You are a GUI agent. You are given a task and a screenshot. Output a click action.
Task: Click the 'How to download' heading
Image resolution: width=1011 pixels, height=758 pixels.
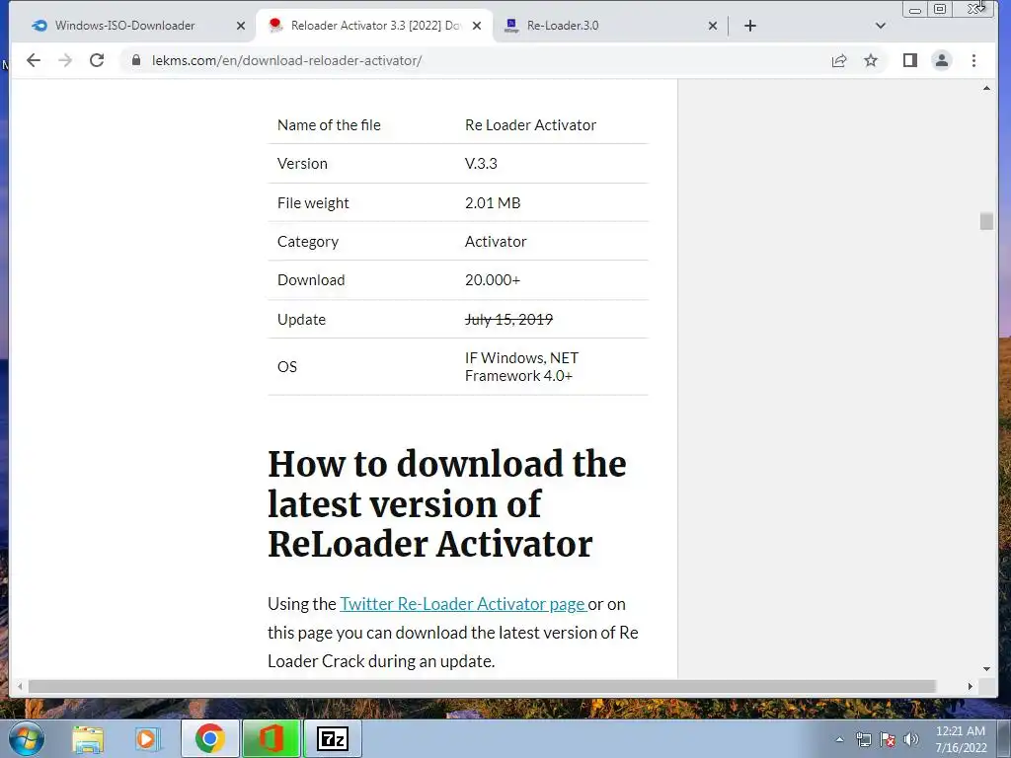(x=447, y=503)
